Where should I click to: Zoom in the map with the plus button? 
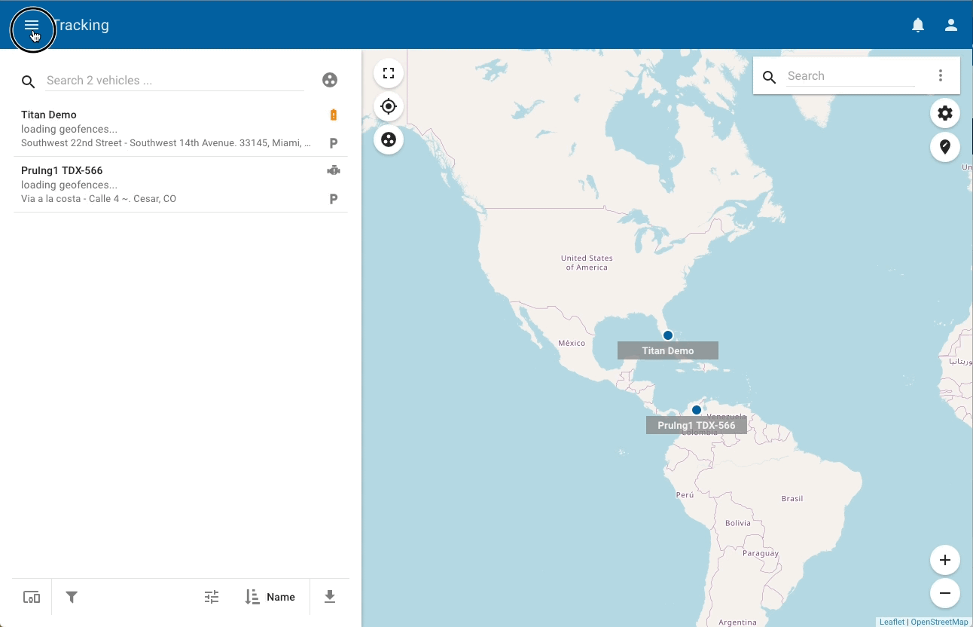(x=945, y=560)
